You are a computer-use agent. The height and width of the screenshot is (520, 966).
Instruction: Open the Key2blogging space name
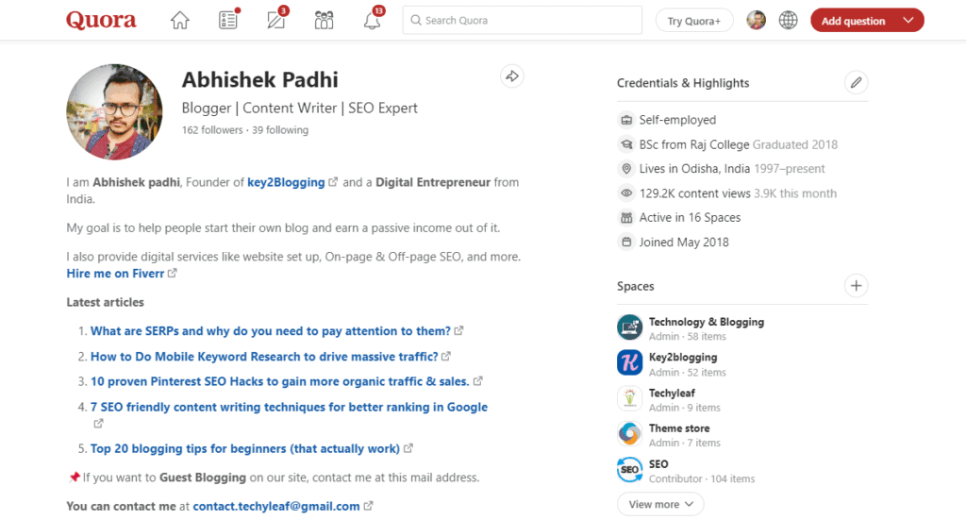[x=683, y=358]
